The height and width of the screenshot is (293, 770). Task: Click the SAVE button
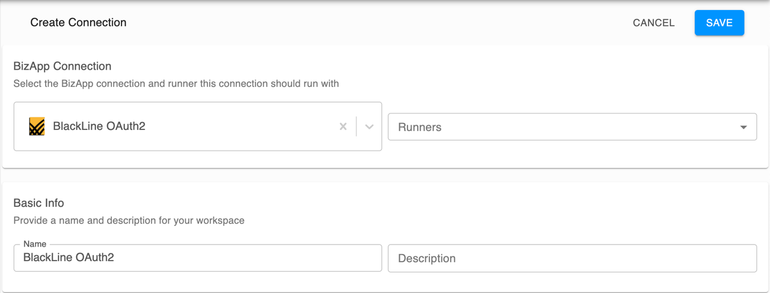(x=719, y=23)
